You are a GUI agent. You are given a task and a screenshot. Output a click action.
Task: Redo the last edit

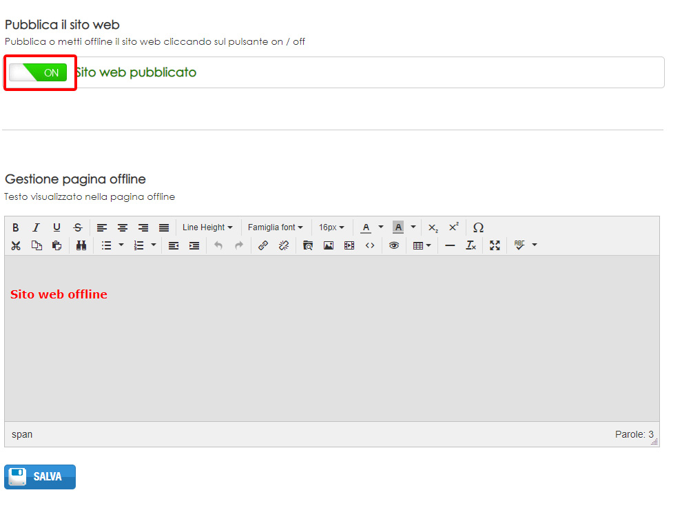point(239,246)
